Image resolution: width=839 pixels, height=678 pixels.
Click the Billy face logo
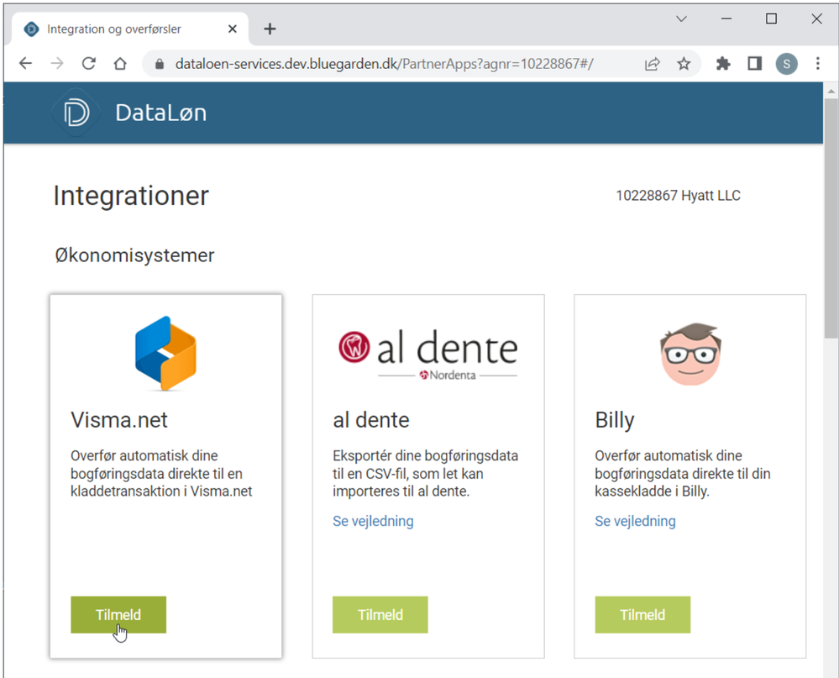point(690,354)
